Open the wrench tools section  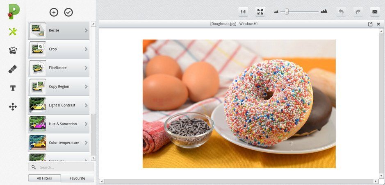coord(13,32)
